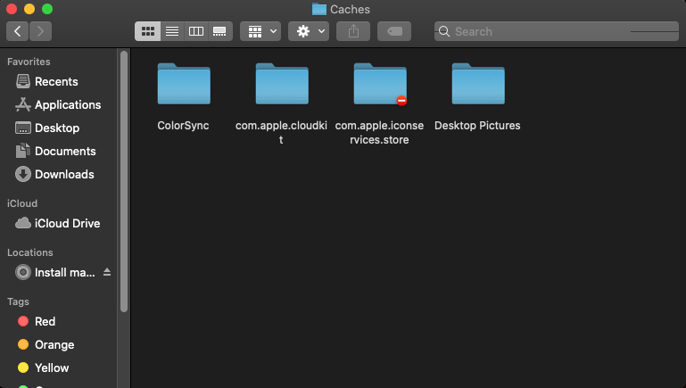
Task: Open Applications in the sidebar
Action: [x=58, y=104]
